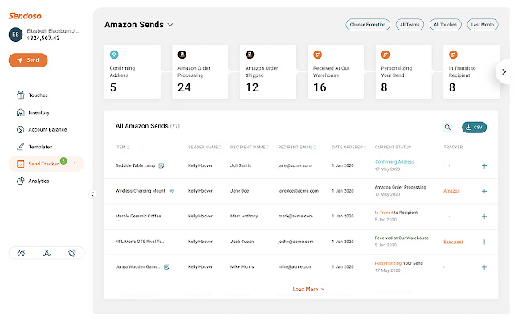Image resolution: width=514 pixels, height=321 pixels.
Task: Download the CSV export
Action: click(x=474, y=127)
